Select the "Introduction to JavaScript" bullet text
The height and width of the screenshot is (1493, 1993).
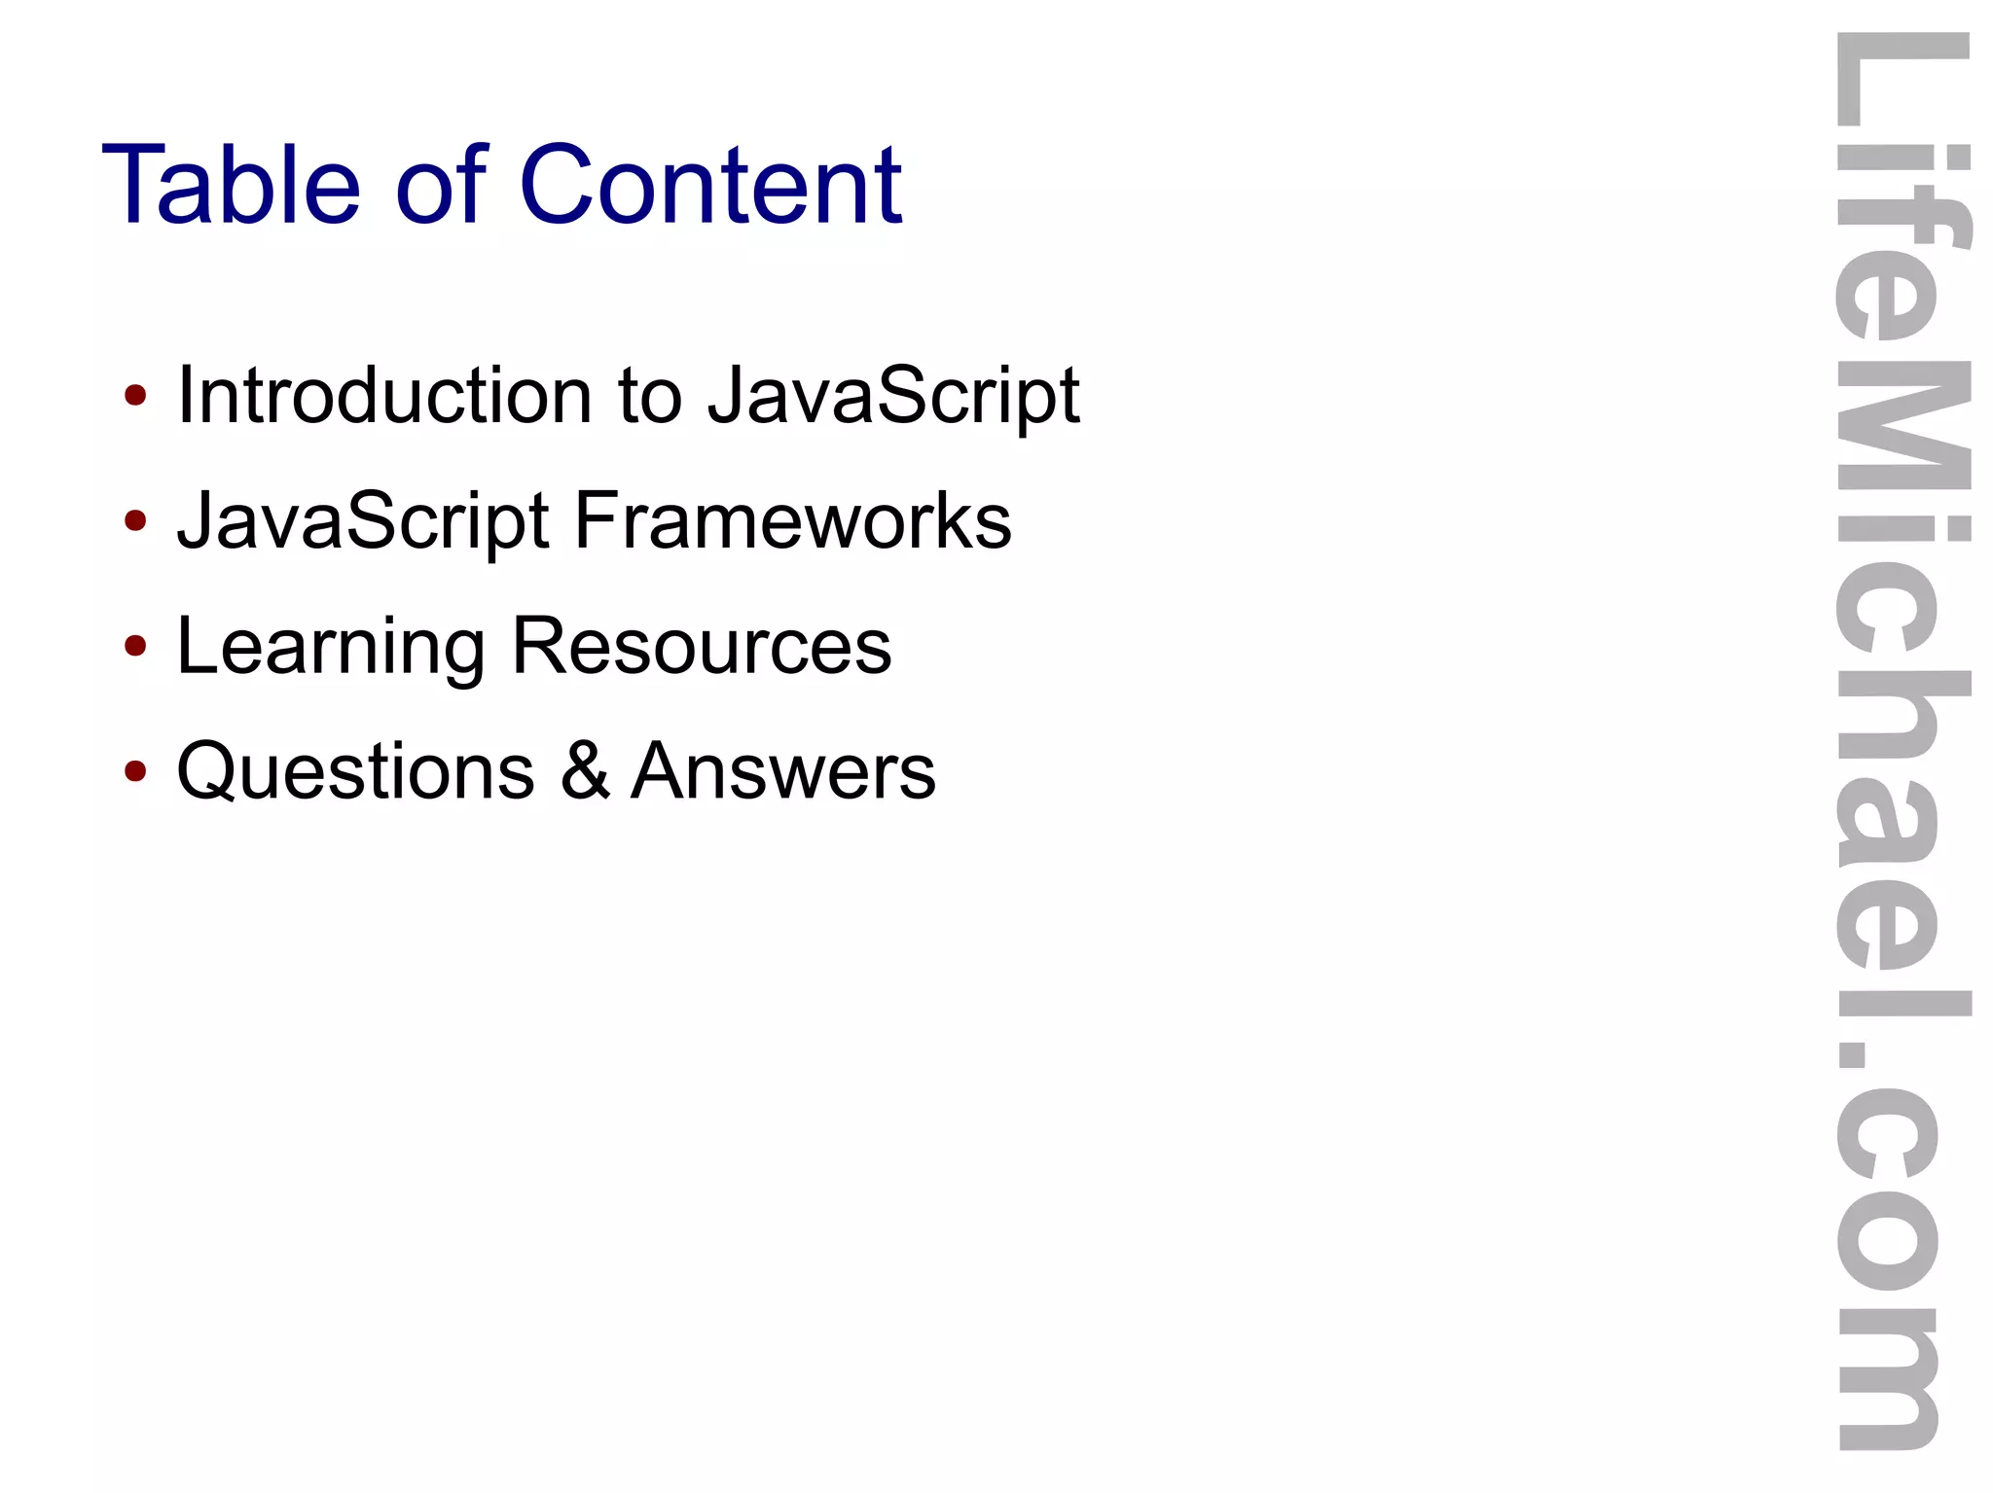628,396
